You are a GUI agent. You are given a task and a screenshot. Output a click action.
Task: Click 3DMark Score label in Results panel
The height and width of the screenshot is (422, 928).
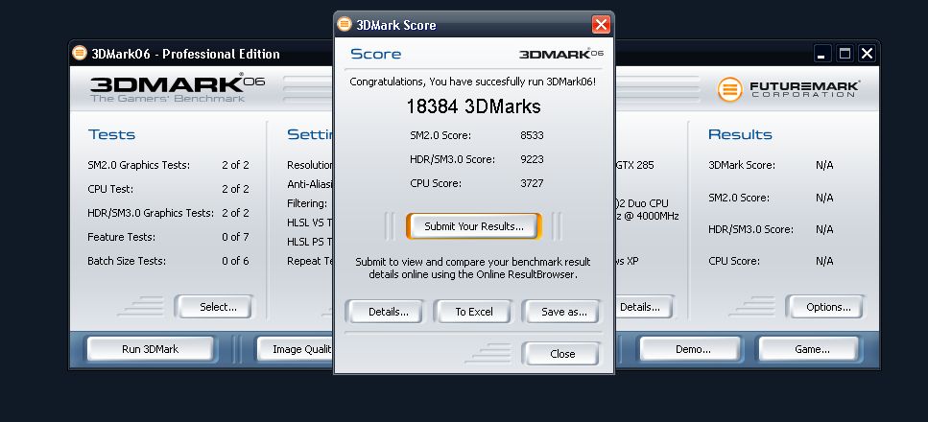pos(742,165)
